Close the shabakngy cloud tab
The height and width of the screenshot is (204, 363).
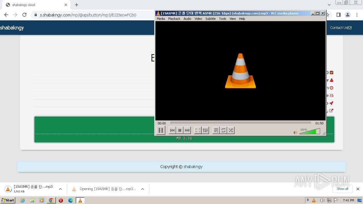click(x=66, y=5)
